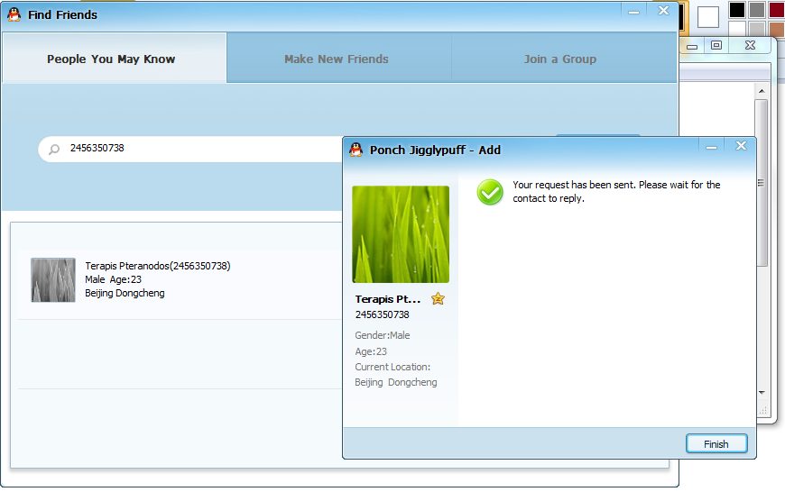
Task: Close the Ponch Jigglypuff - Add dialog
Action: pos(741,146)
